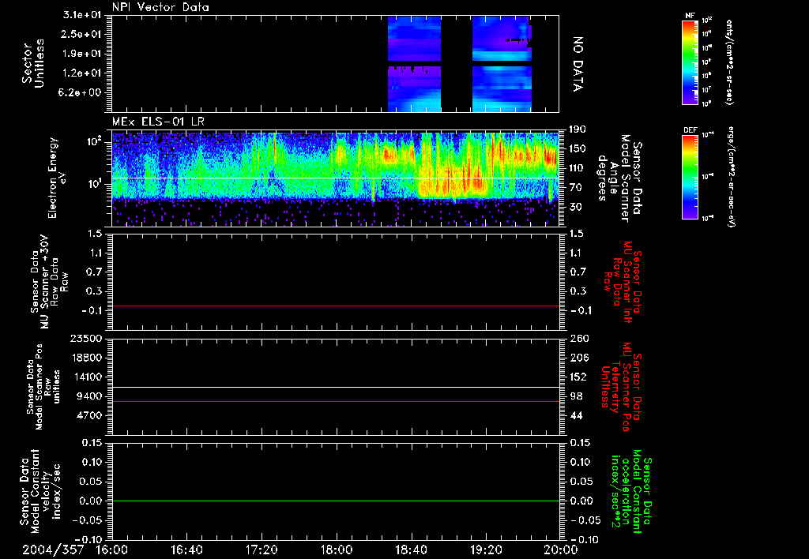Click the red line in MU Scanner +30V plot
The image size is (809, 559).
pyautogui.click(x=335, y=306)
